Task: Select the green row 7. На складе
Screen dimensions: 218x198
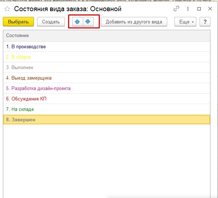Action: pyautogui.click(x=20, y=109)
